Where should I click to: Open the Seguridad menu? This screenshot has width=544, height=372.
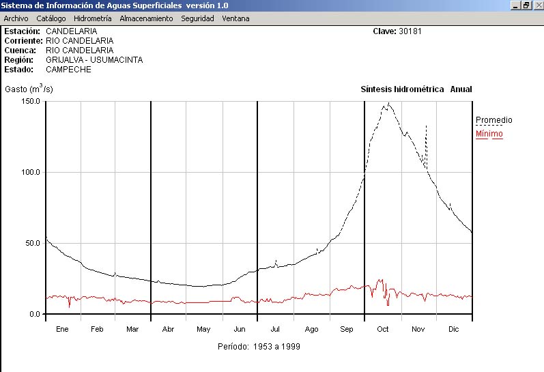tap(197, 18)
